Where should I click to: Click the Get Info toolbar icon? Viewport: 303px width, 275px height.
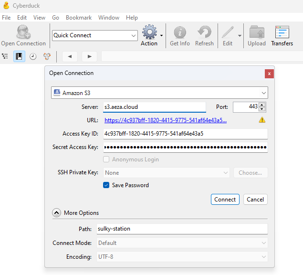tap(180, 32)
